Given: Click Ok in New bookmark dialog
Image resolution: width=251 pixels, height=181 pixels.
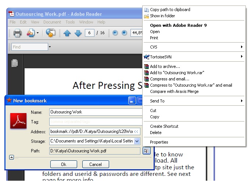Looking at the screenshot, I should 64,164.
